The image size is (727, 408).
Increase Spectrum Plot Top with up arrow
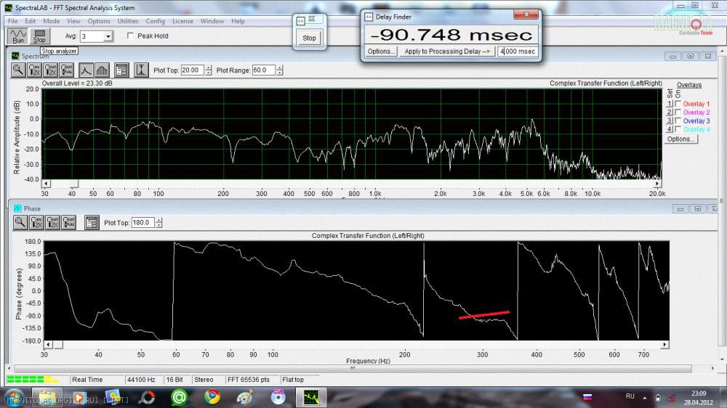click(x=208, y=68)
